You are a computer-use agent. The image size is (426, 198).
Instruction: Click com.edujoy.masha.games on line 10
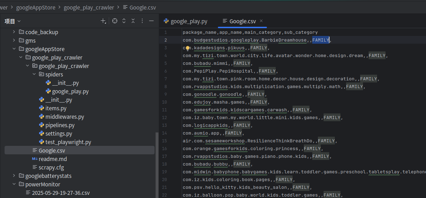pyautogui.click(x=214, y=102)
